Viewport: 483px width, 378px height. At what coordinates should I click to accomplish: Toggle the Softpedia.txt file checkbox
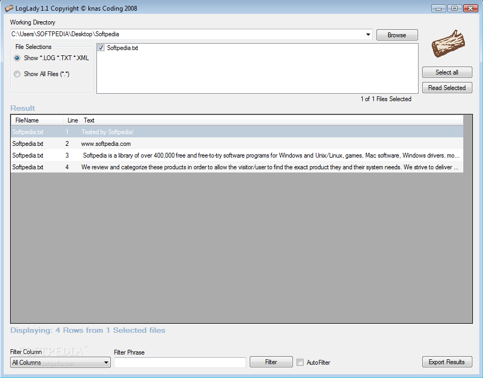tap(101, 48)
